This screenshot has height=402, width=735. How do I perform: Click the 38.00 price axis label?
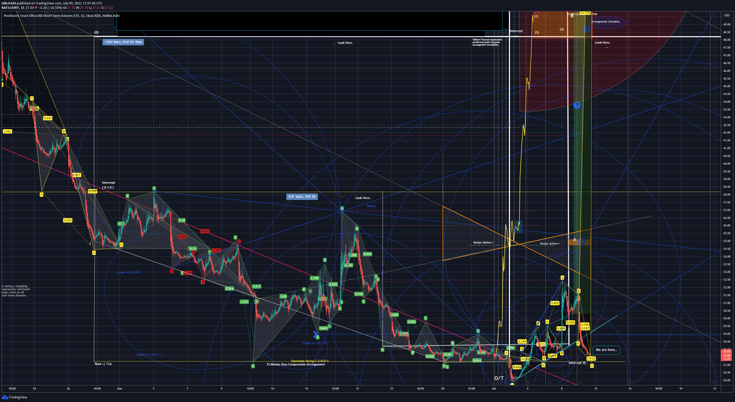click(727, 195)
